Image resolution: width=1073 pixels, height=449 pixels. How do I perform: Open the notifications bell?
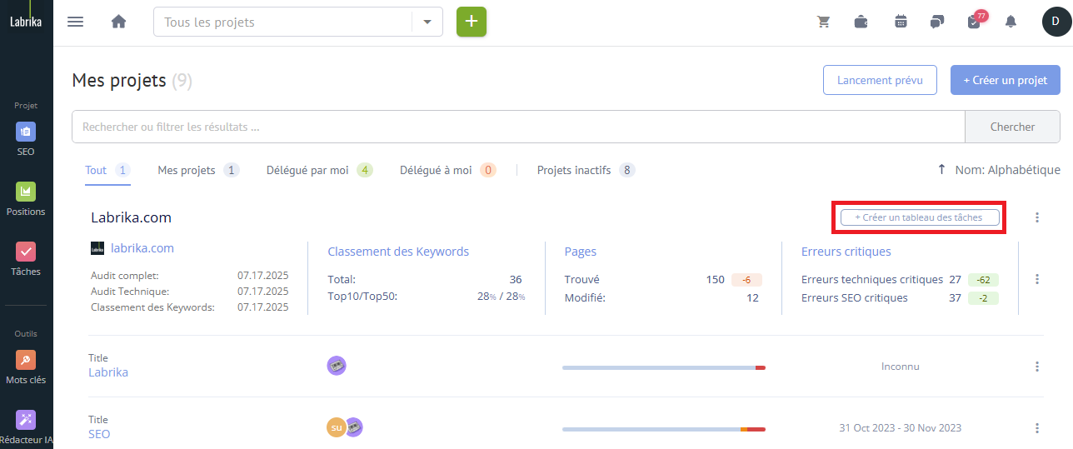[1011, 22]
